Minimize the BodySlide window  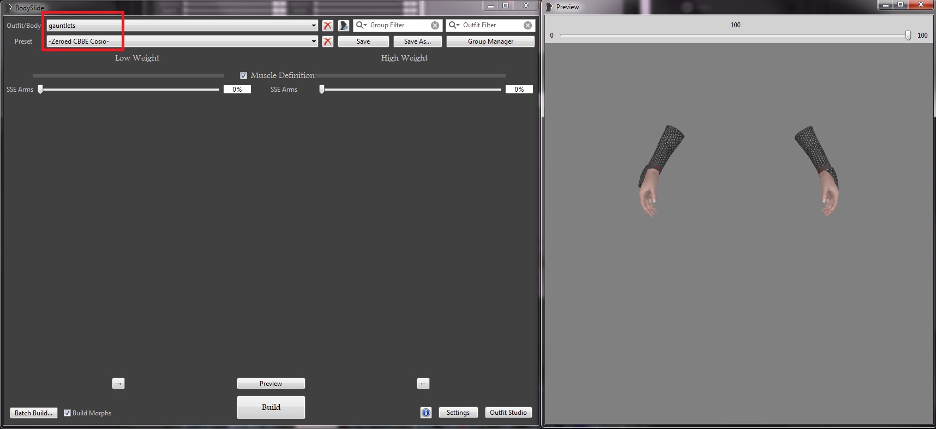[x=491, y=5]
